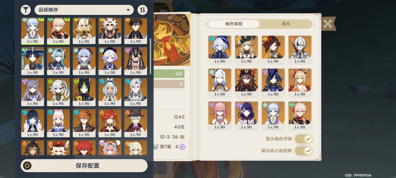Viewport: 396px width, 178px height.
Task: Reverse sort order with arrows icon
Action: point(142,10)
